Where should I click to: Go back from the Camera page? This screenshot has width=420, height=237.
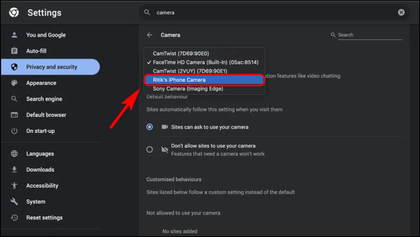pos(150,35)
